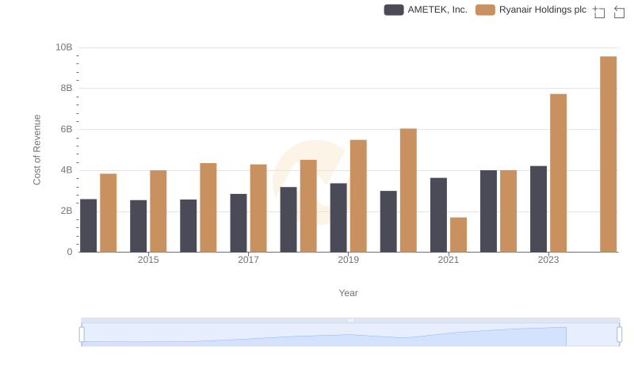The image size is (634, 365).
Task: Click the '10B' y-axis label
Action: tap(64, 48)
